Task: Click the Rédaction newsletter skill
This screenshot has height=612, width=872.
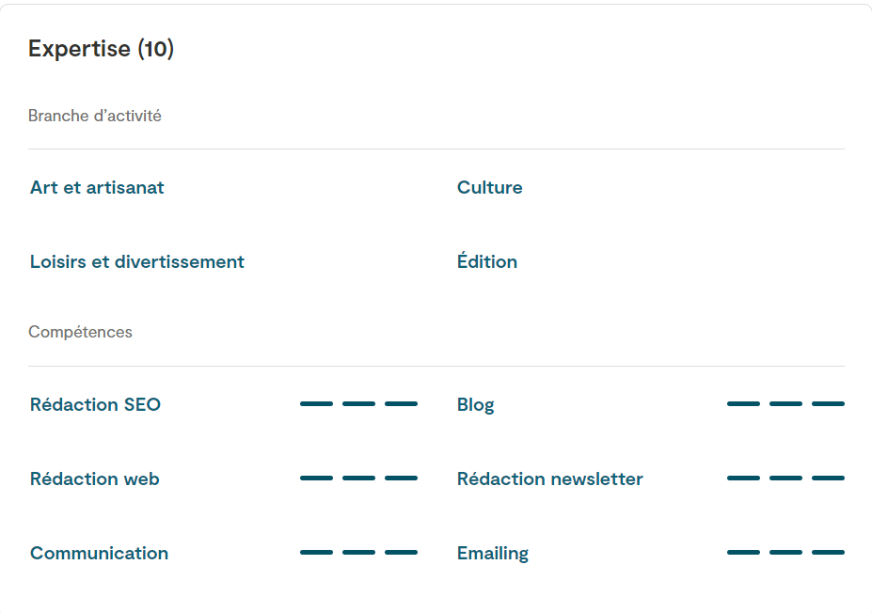Action: (x=549, y=479)
